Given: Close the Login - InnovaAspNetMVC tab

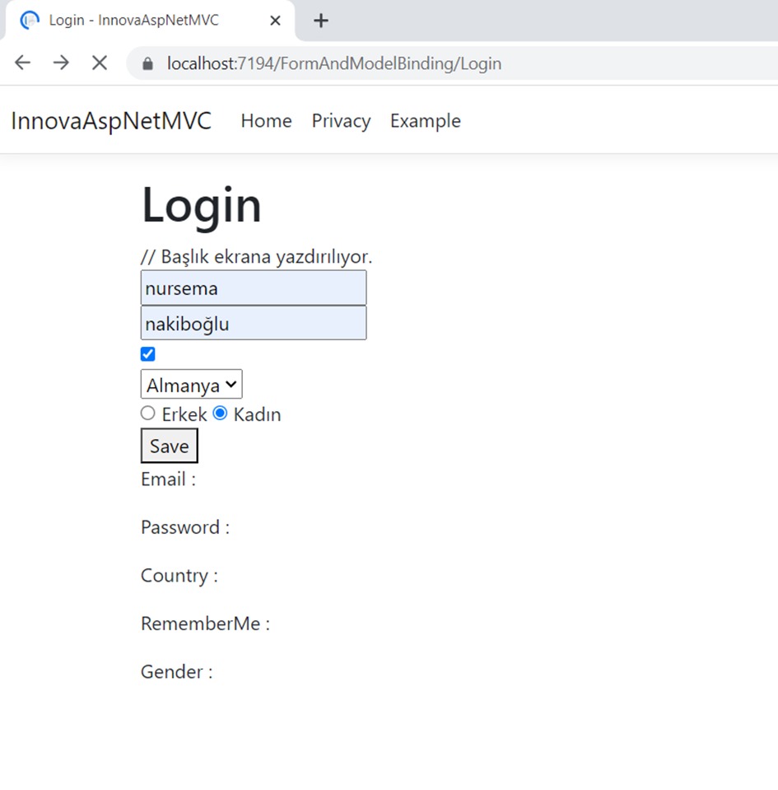Looking at the screenshot, I should click(x=275, y=21).
